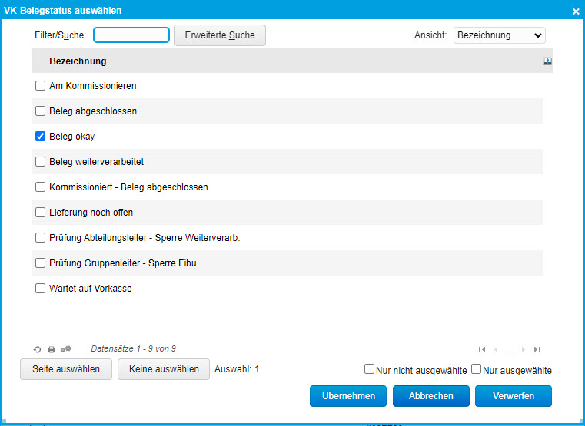Enable the Nur ausgewählte filter checkbox
The height and width of the screenshot is (426, 585).
pos(477,369)
